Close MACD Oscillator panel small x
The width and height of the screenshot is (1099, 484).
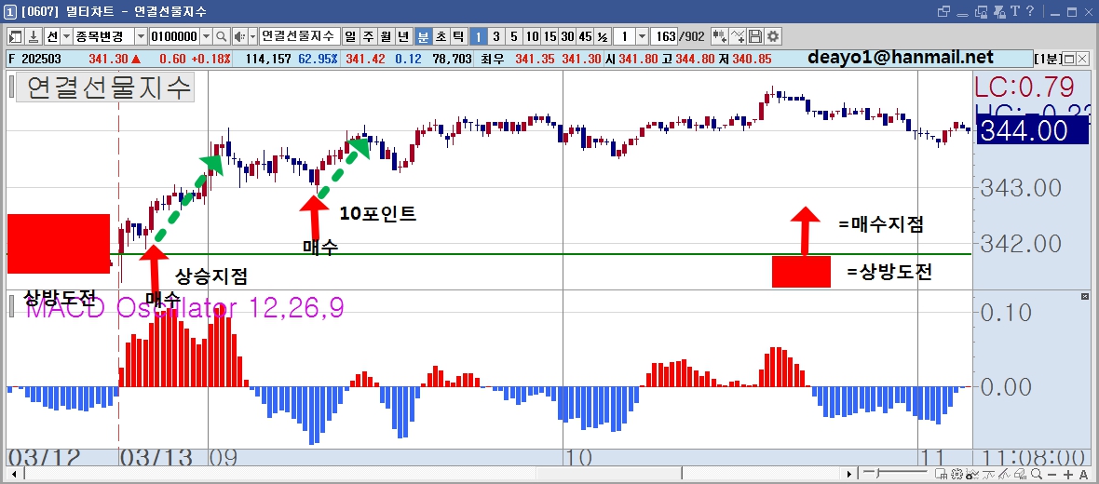[x=1085, y=297]
